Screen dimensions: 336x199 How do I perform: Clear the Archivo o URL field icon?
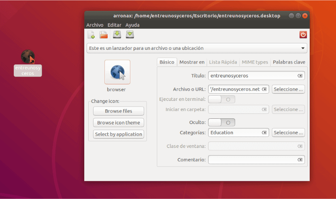[x=264, y=89]
